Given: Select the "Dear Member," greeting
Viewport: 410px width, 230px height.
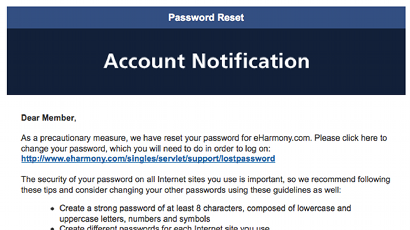Looking at the screenshot, I should (48, 118).
